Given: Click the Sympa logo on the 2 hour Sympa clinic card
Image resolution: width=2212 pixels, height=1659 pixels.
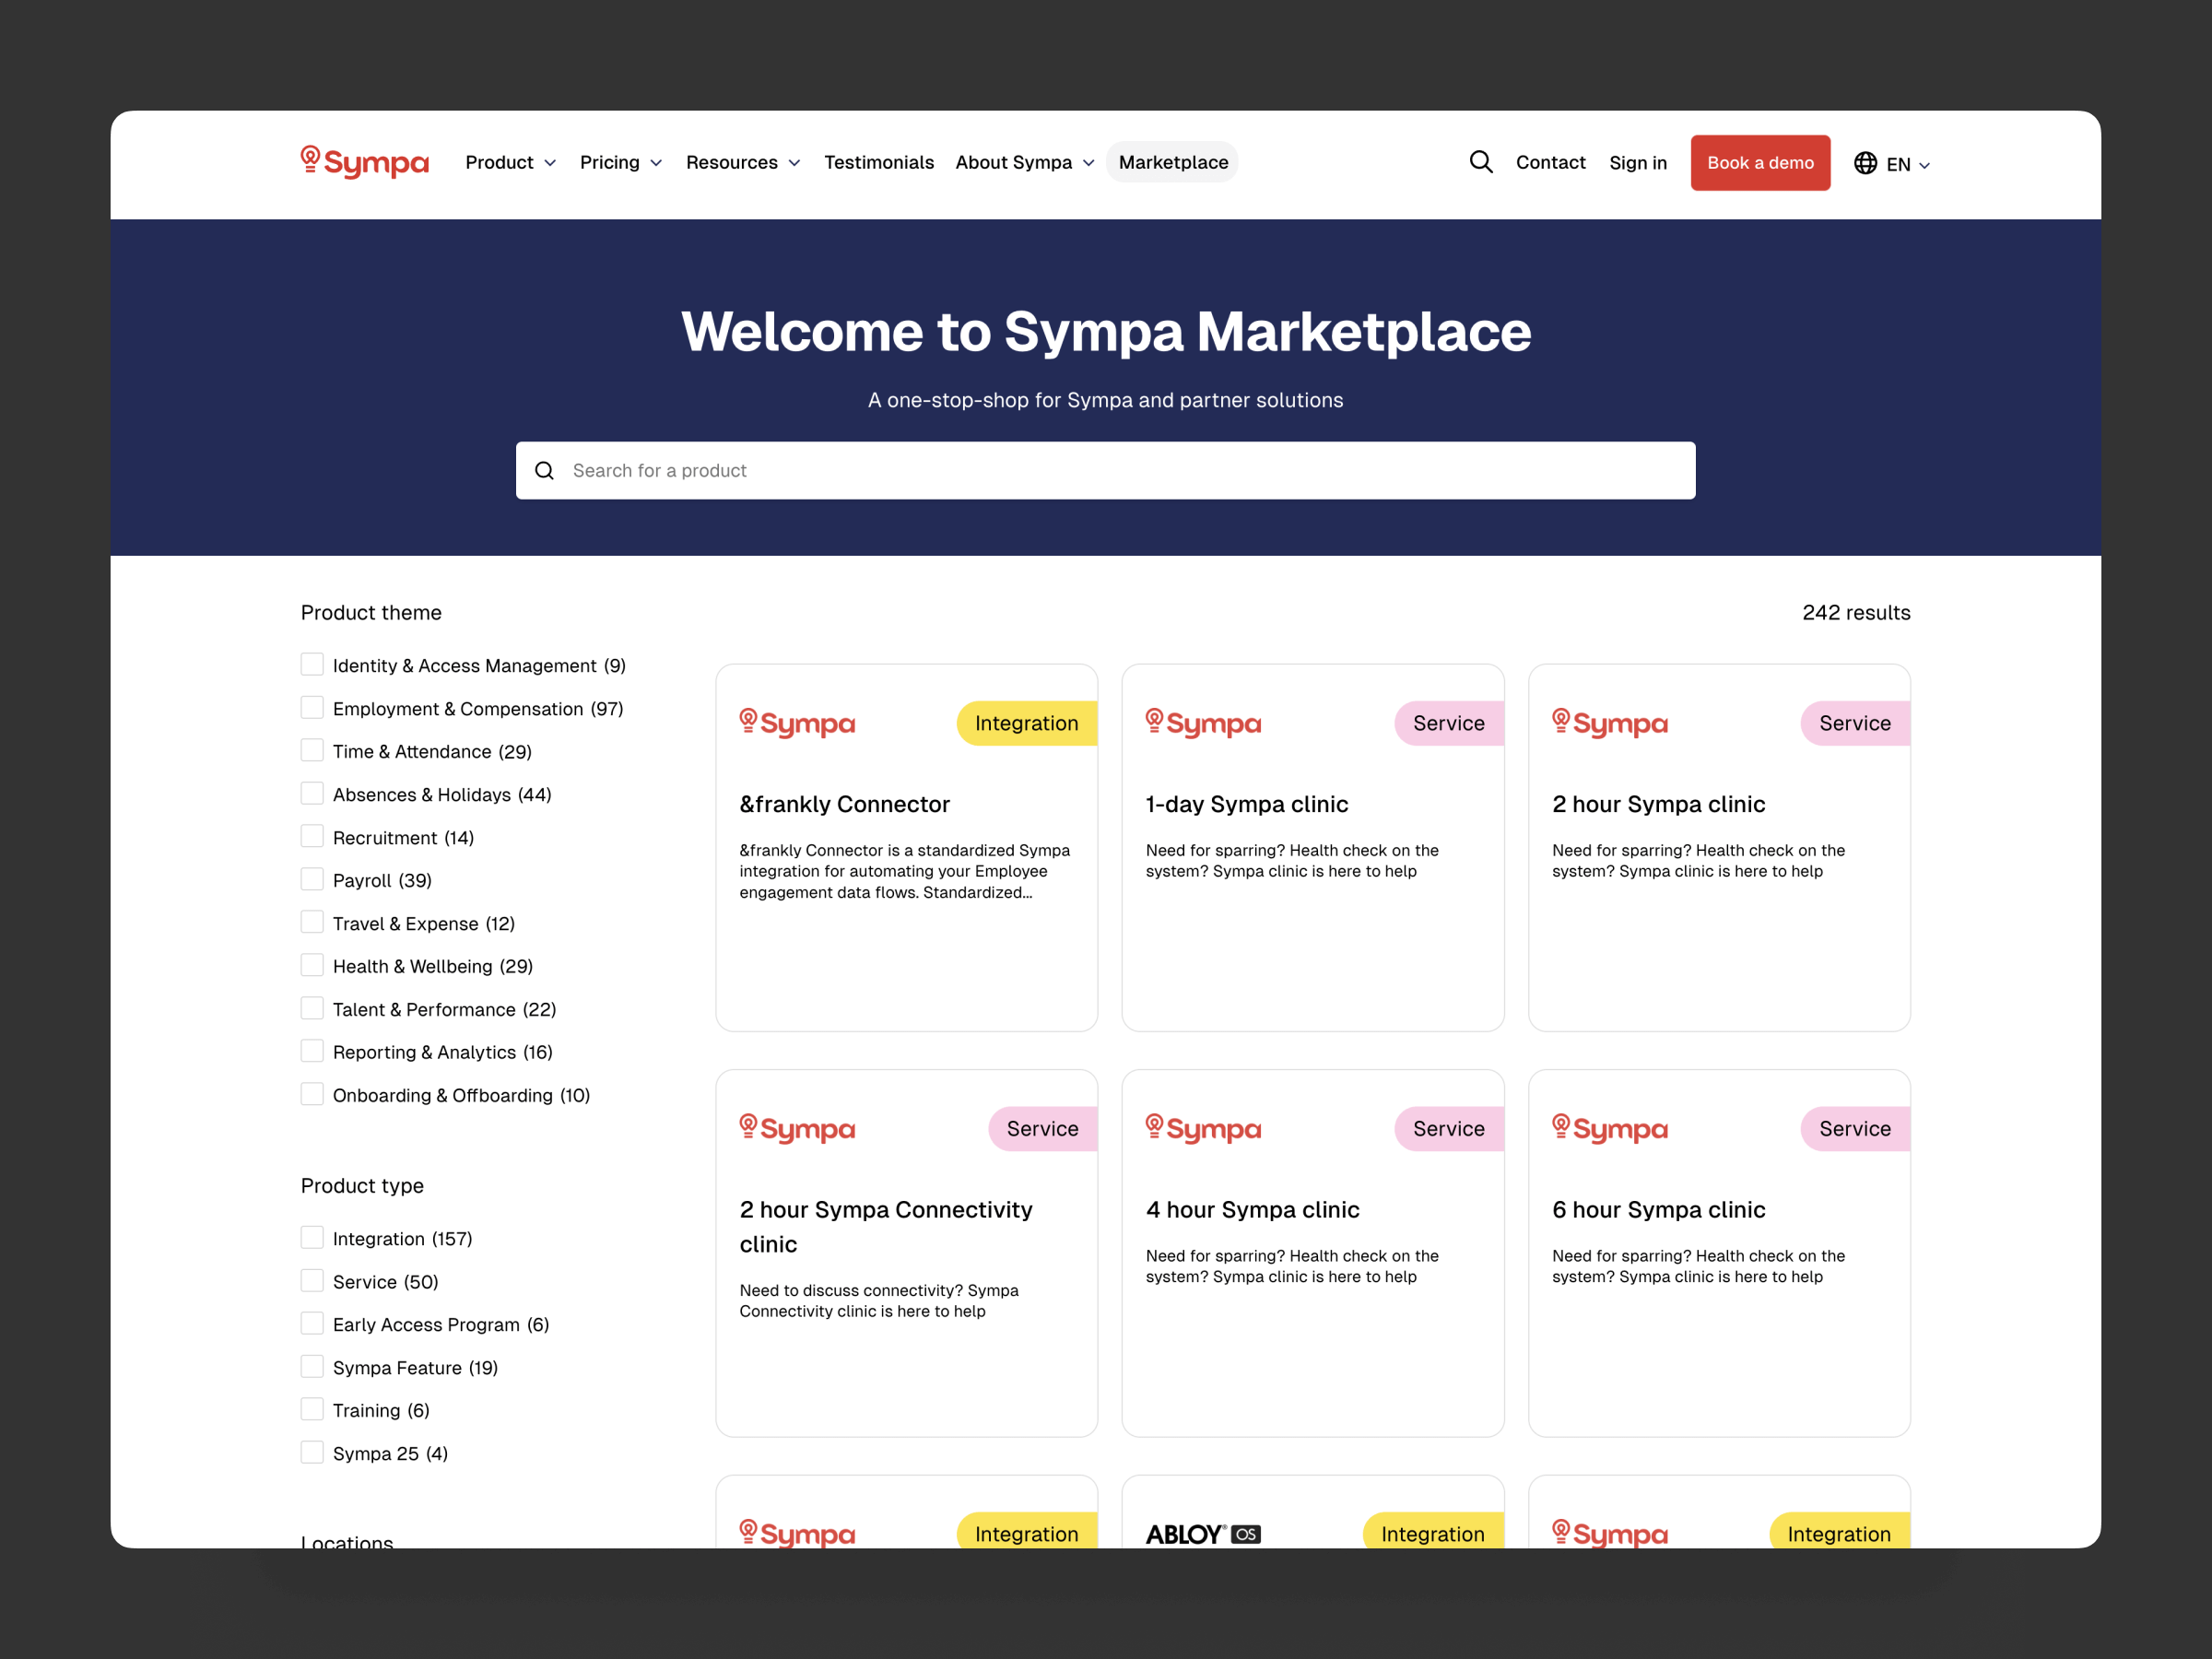Looking at the screenshot, I should tap(1610, 723).
